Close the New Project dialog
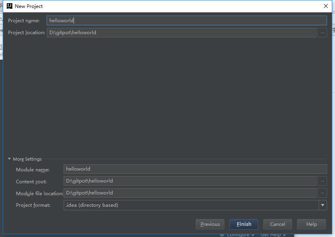Viewport: 335px width, 237px height. click(x=326, y=6)
